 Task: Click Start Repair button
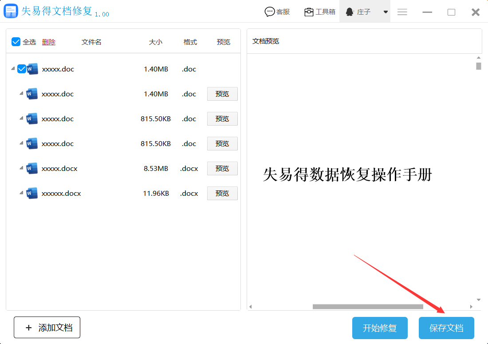point(380,328)
